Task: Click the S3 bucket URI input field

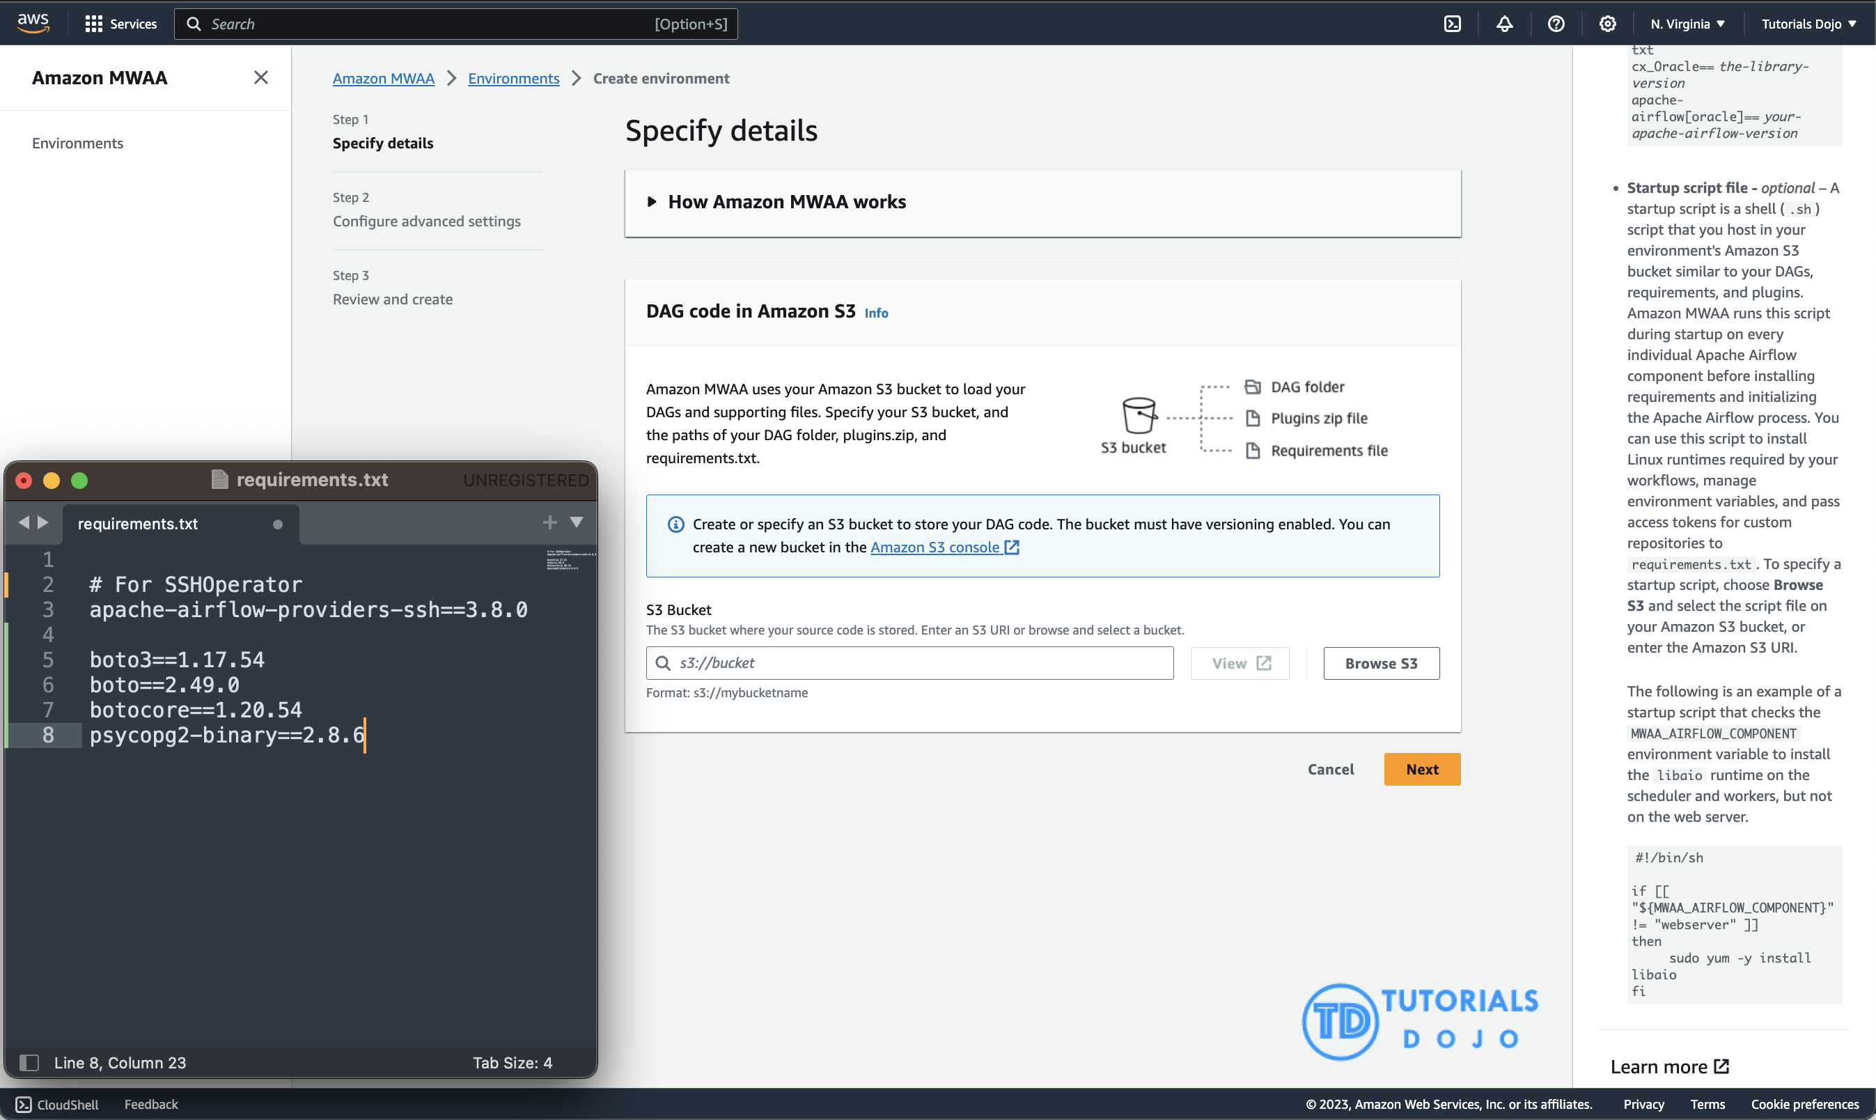Action: (x=909, y=663)
